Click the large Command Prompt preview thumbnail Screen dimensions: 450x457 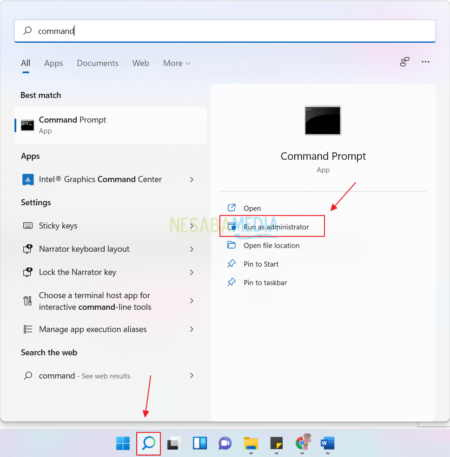pyautogui.click(x=323, y=120)
